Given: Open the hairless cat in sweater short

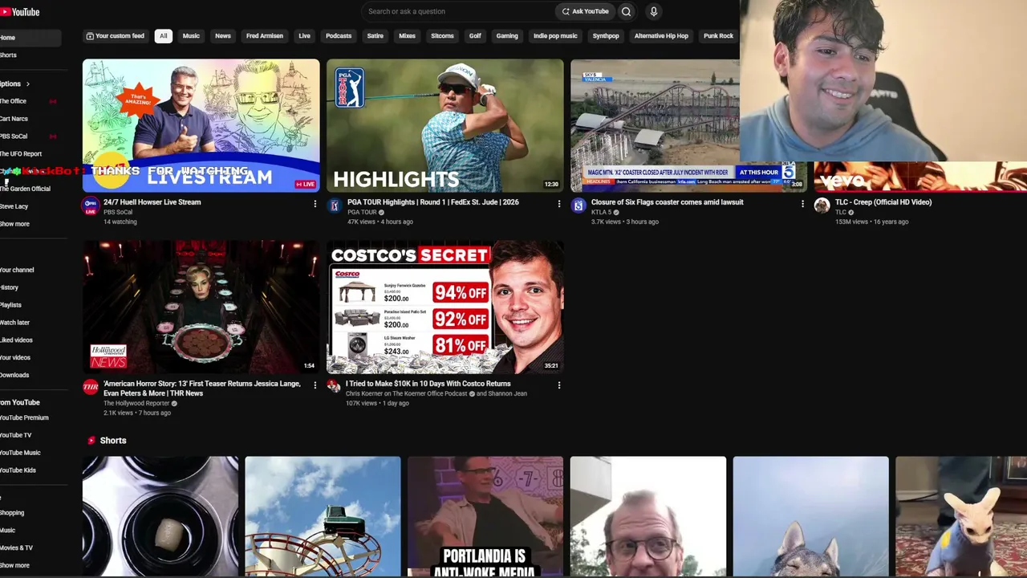Looking at the screenshot, I should [961, 517].
